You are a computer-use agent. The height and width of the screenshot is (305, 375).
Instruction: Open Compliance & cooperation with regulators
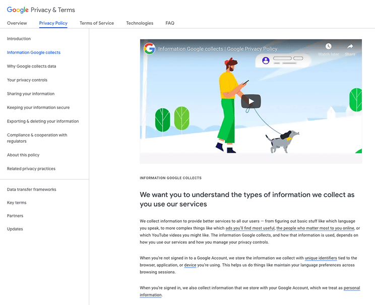[x=37, y=138]
